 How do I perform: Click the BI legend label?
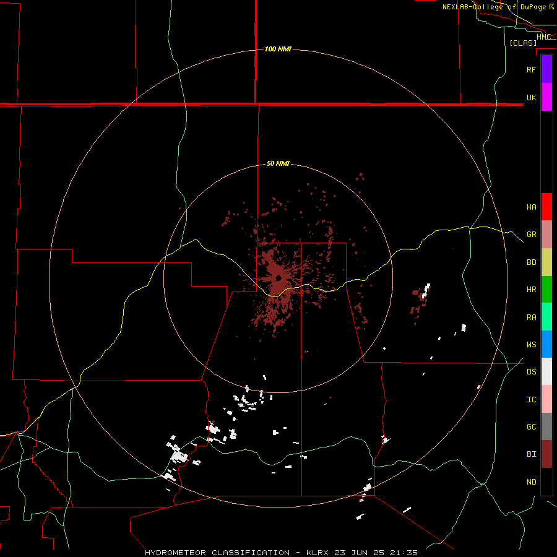tap(531, 454)
